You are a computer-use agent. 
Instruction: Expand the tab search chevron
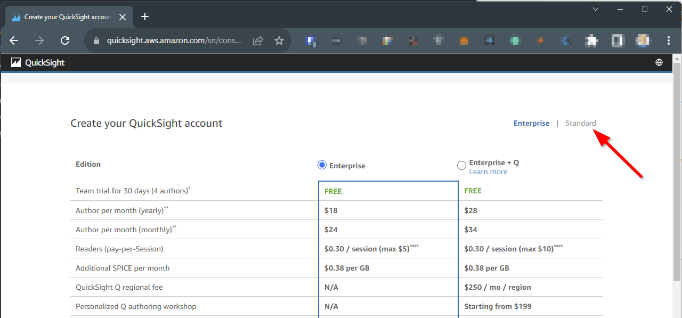596,9
